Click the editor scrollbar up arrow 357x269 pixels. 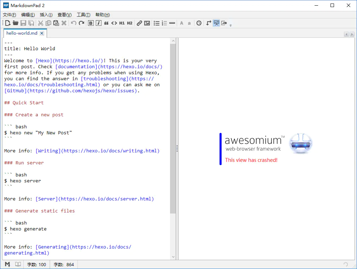pos(173,41)
